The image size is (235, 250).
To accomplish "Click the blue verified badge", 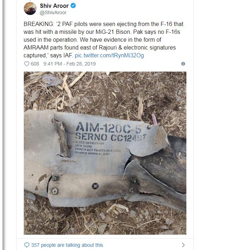I will (x=73, y=6).
